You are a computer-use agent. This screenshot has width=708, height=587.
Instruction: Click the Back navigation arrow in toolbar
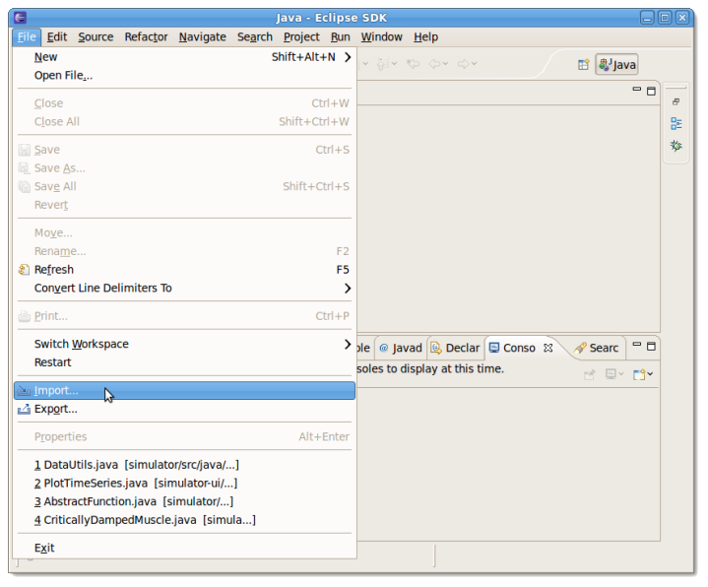434,64
